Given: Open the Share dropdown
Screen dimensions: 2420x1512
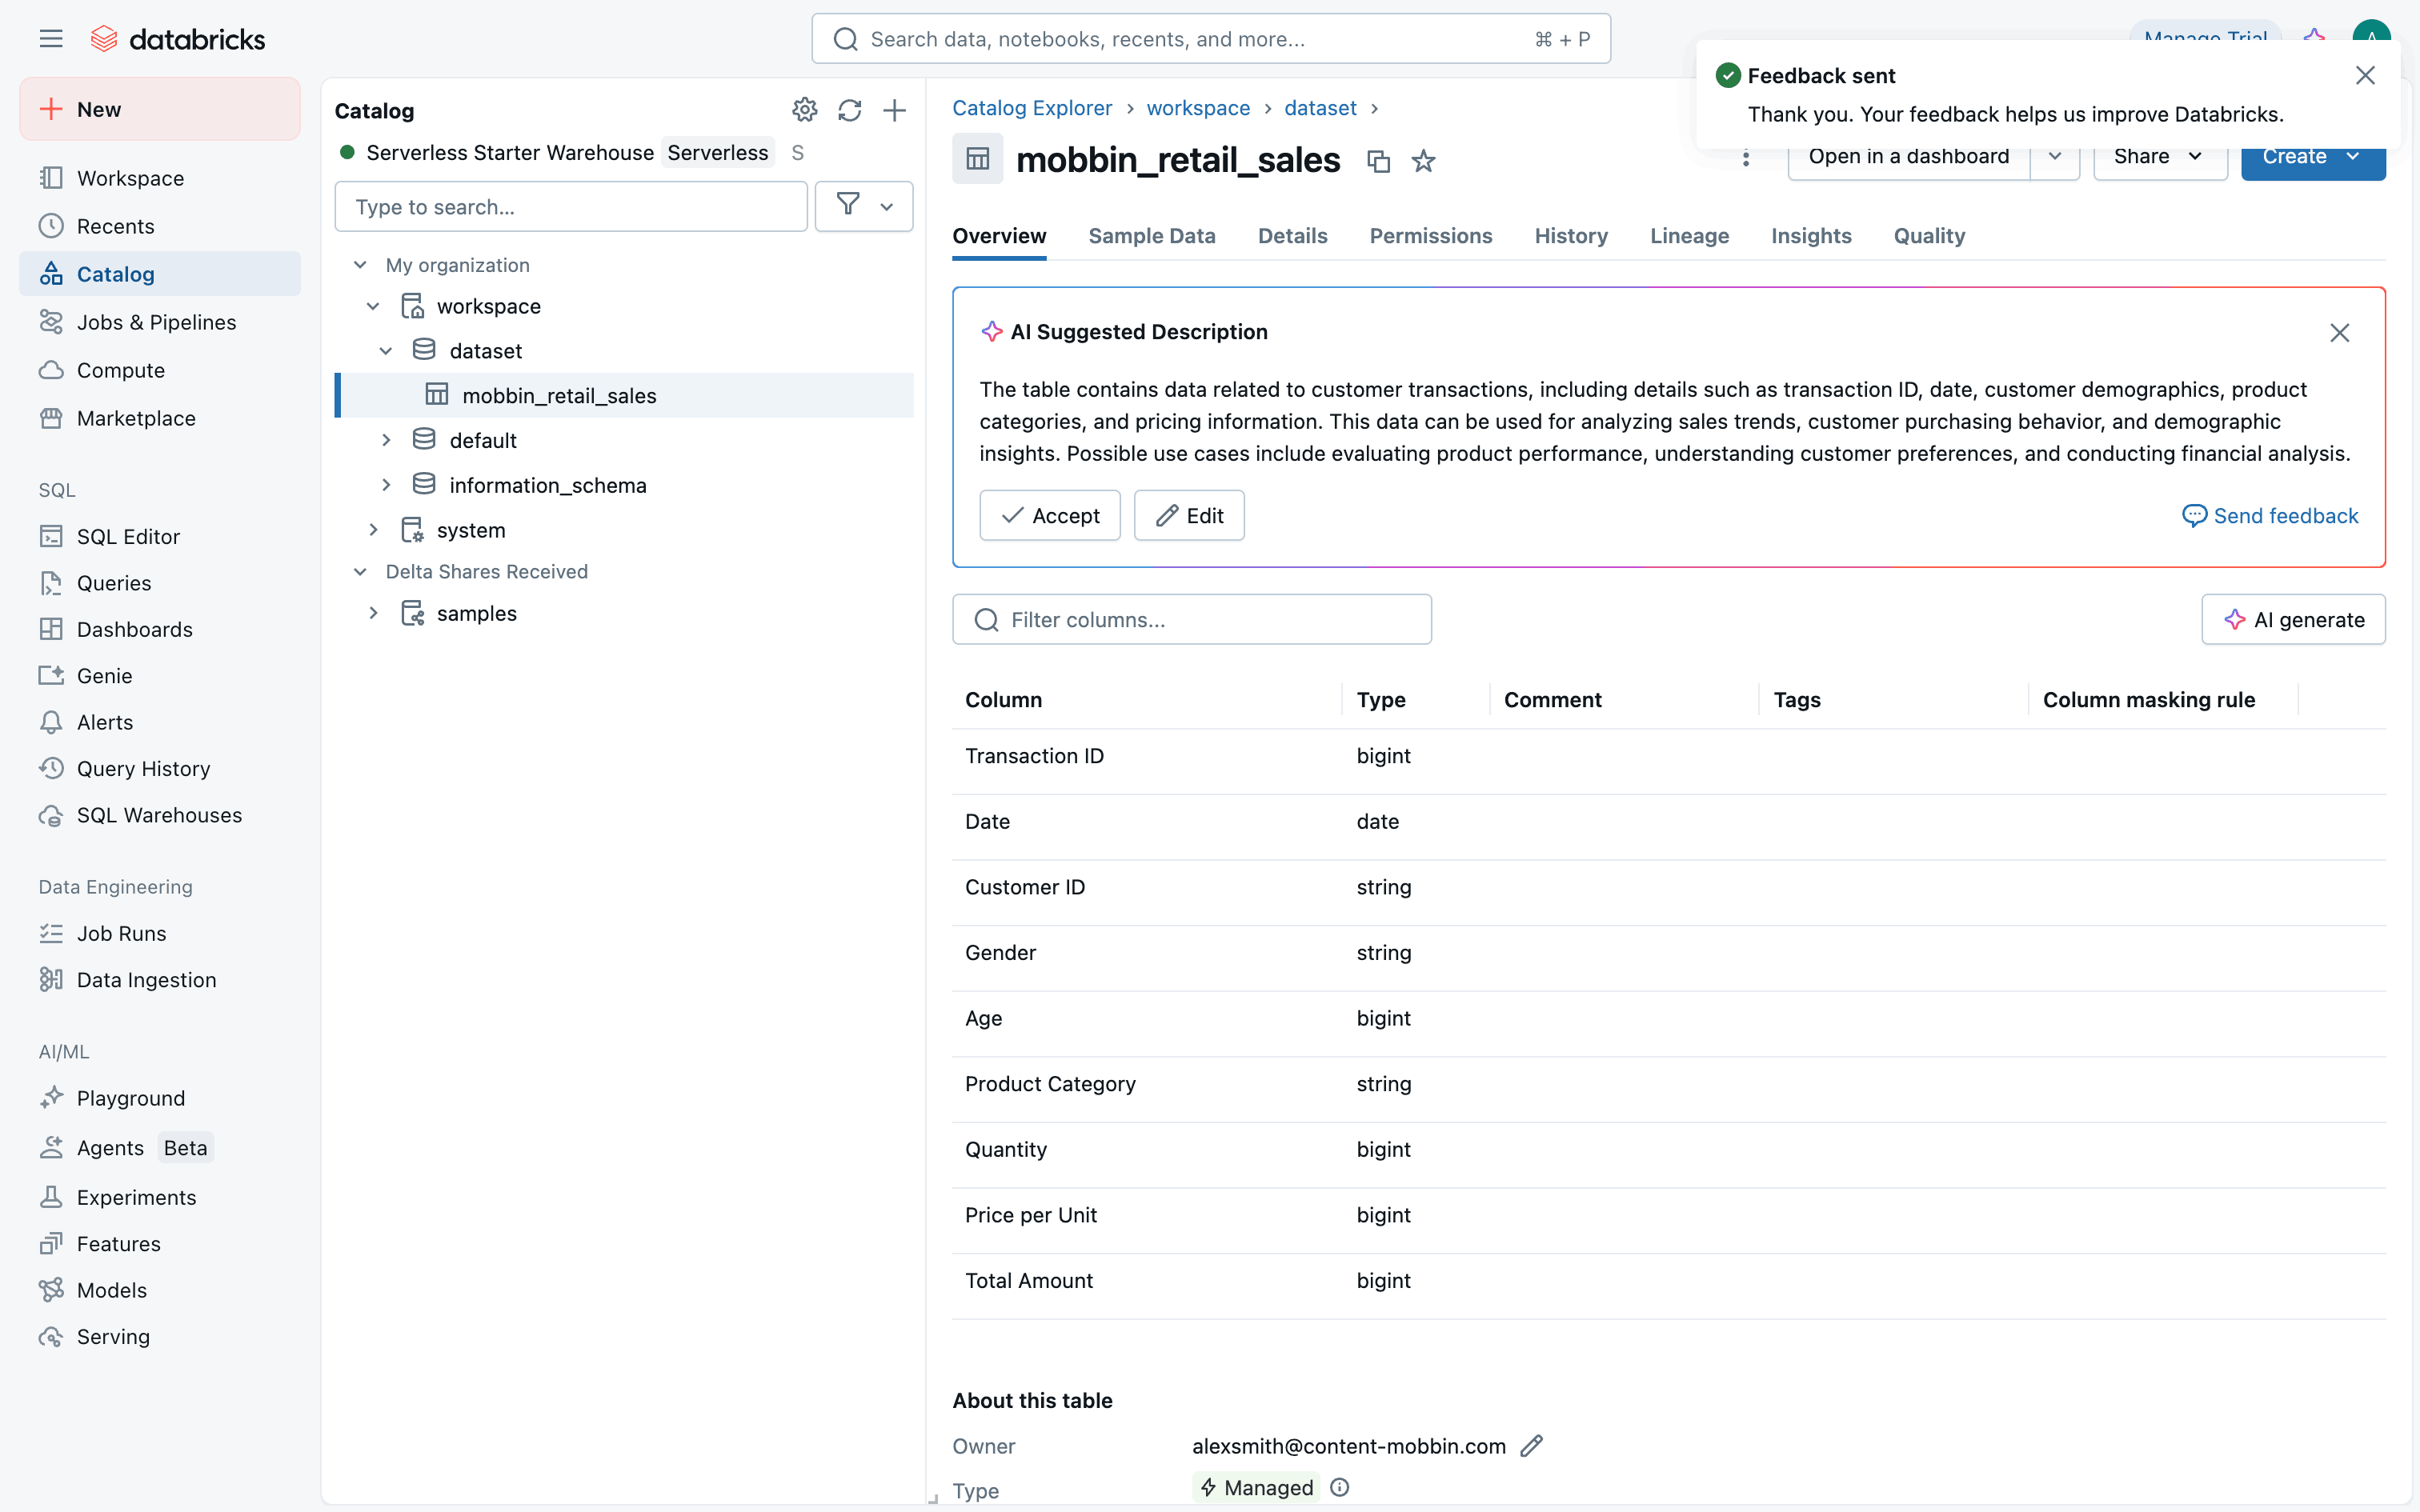Looking at the screenshot, I should tap(2159, 157).
